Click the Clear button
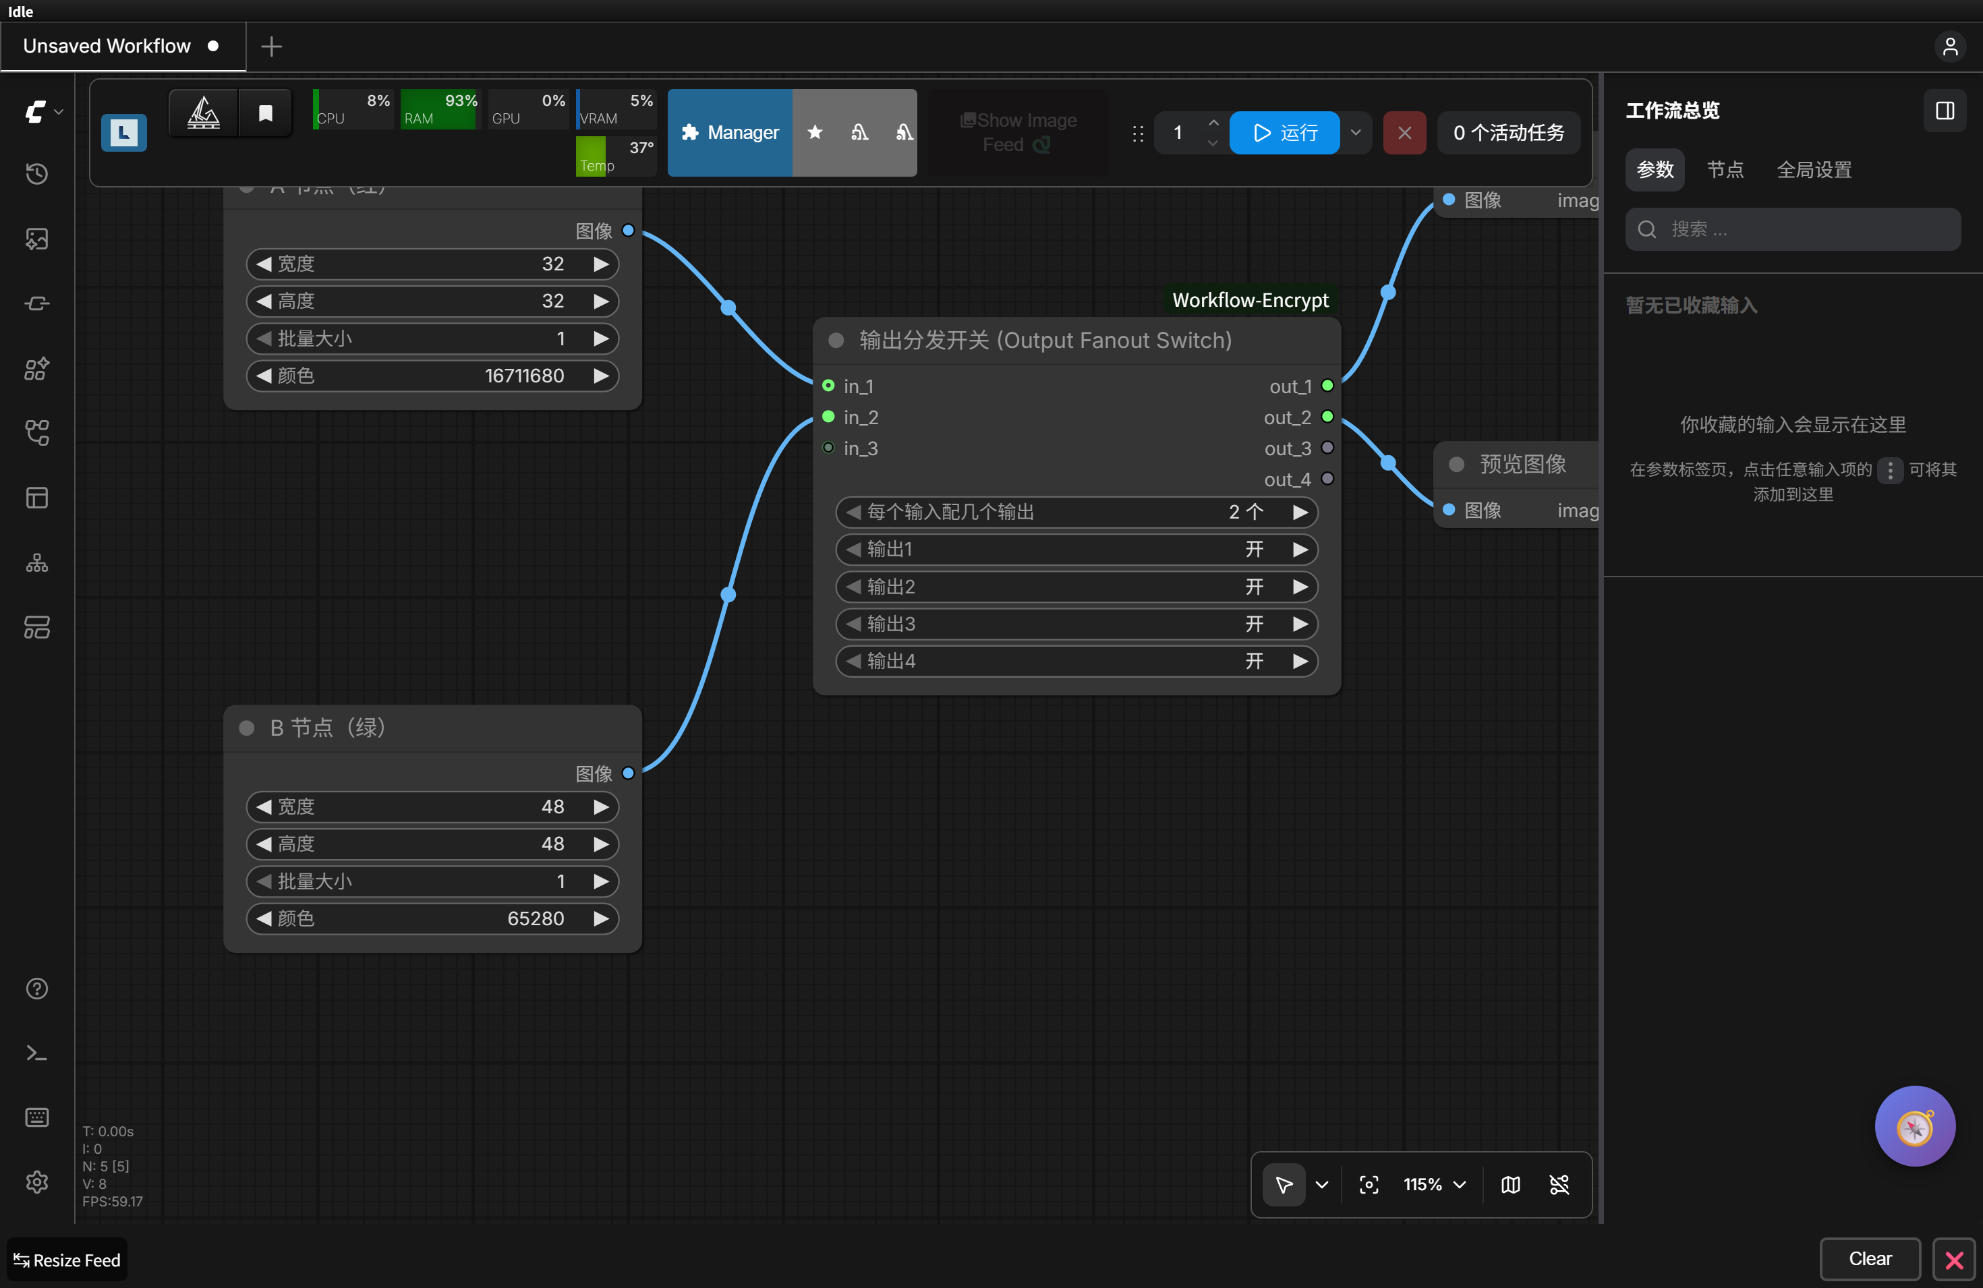This screenshot has height=1288, width=1983. tap(1870, 1259)
